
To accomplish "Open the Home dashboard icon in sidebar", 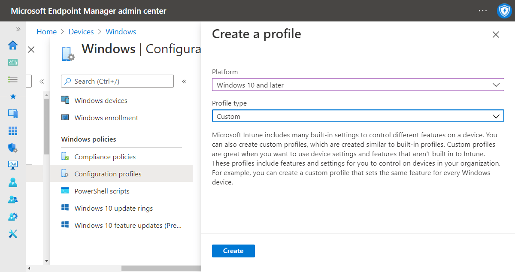I will click(13, 45).
